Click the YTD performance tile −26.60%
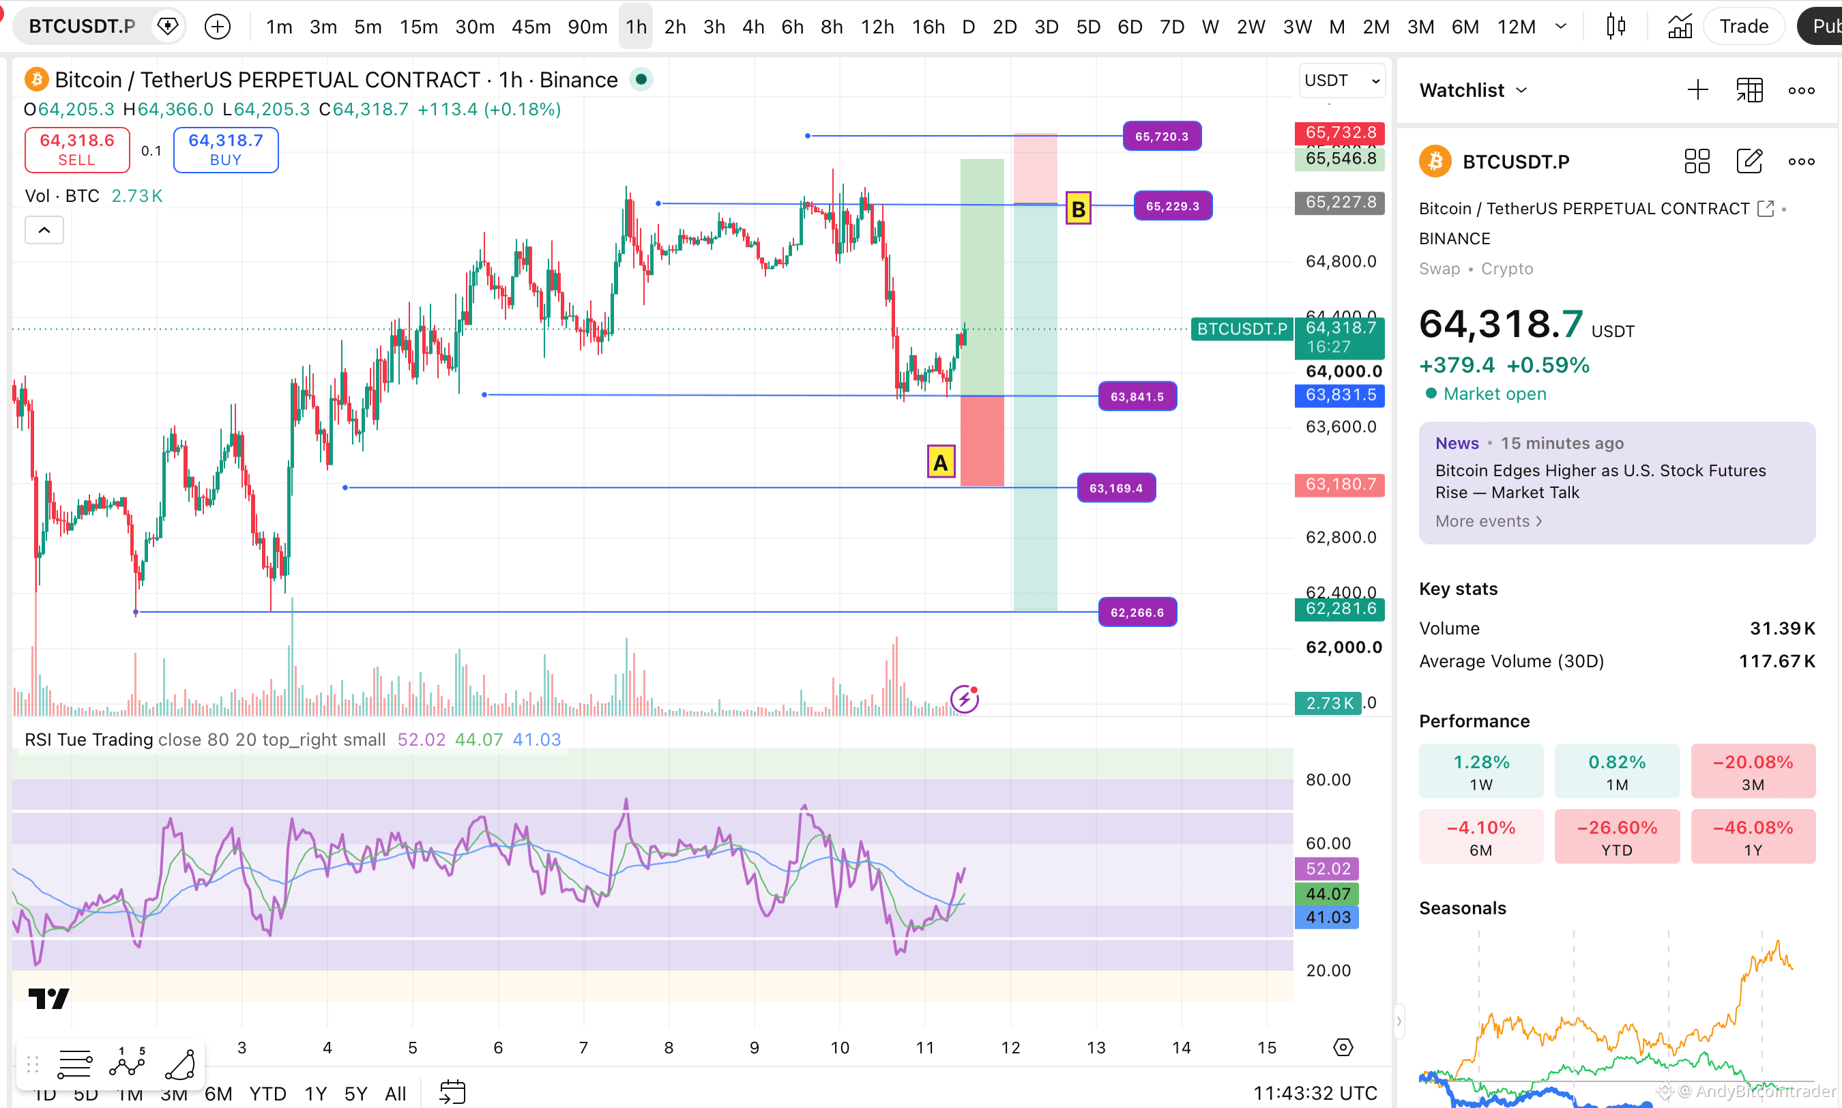The width and height of the screenshot is (1842, 1108). pyautogui.click(x=1617, y=837)
